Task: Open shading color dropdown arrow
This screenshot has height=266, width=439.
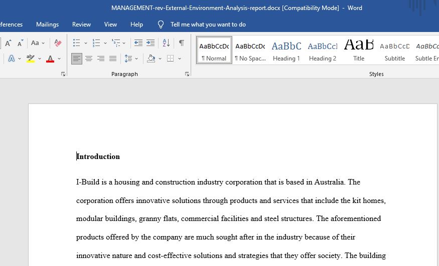Action: tap(160, 58)
